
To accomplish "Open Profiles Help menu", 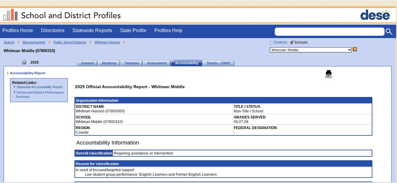I will pos(168,31).
